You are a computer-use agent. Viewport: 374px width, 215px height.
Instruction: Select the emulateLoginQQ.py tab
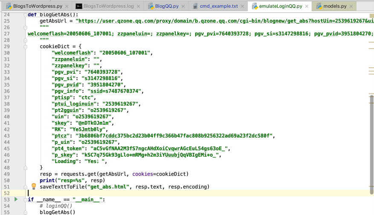pos(281,6)
